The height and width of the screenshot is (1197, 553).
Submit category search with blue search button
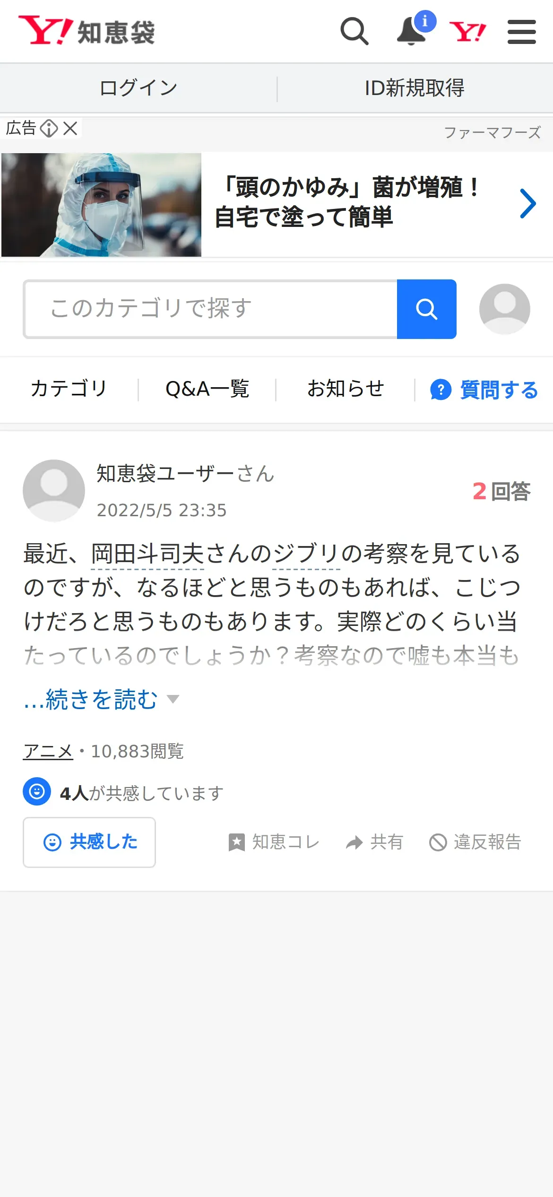point(427,309)
